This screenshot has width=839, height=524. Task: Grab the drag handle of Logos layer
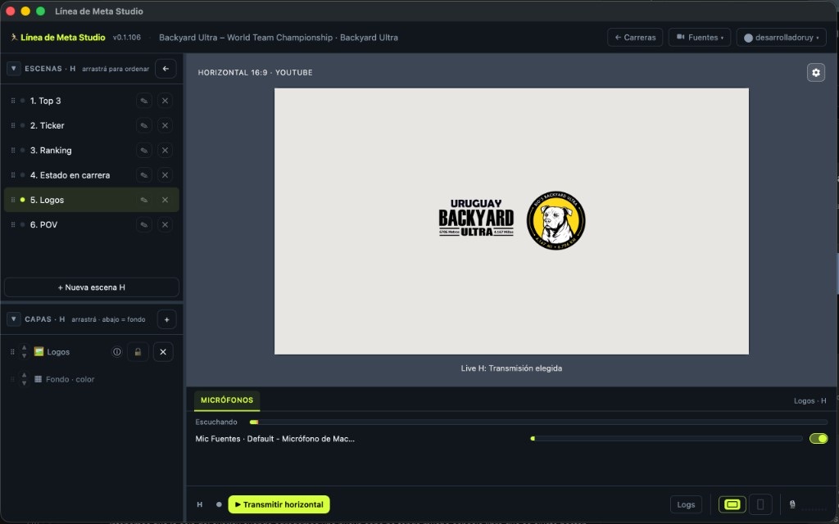click(13, 352)
